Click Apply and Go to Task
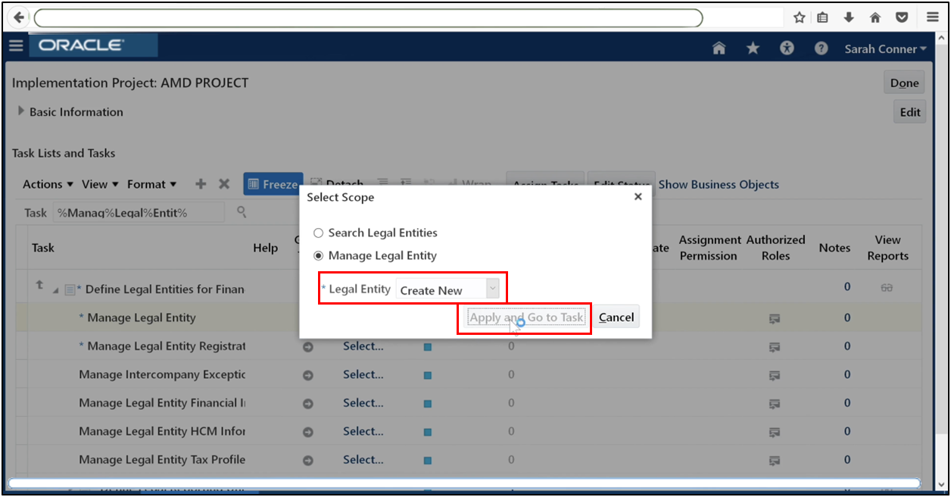 525,317
